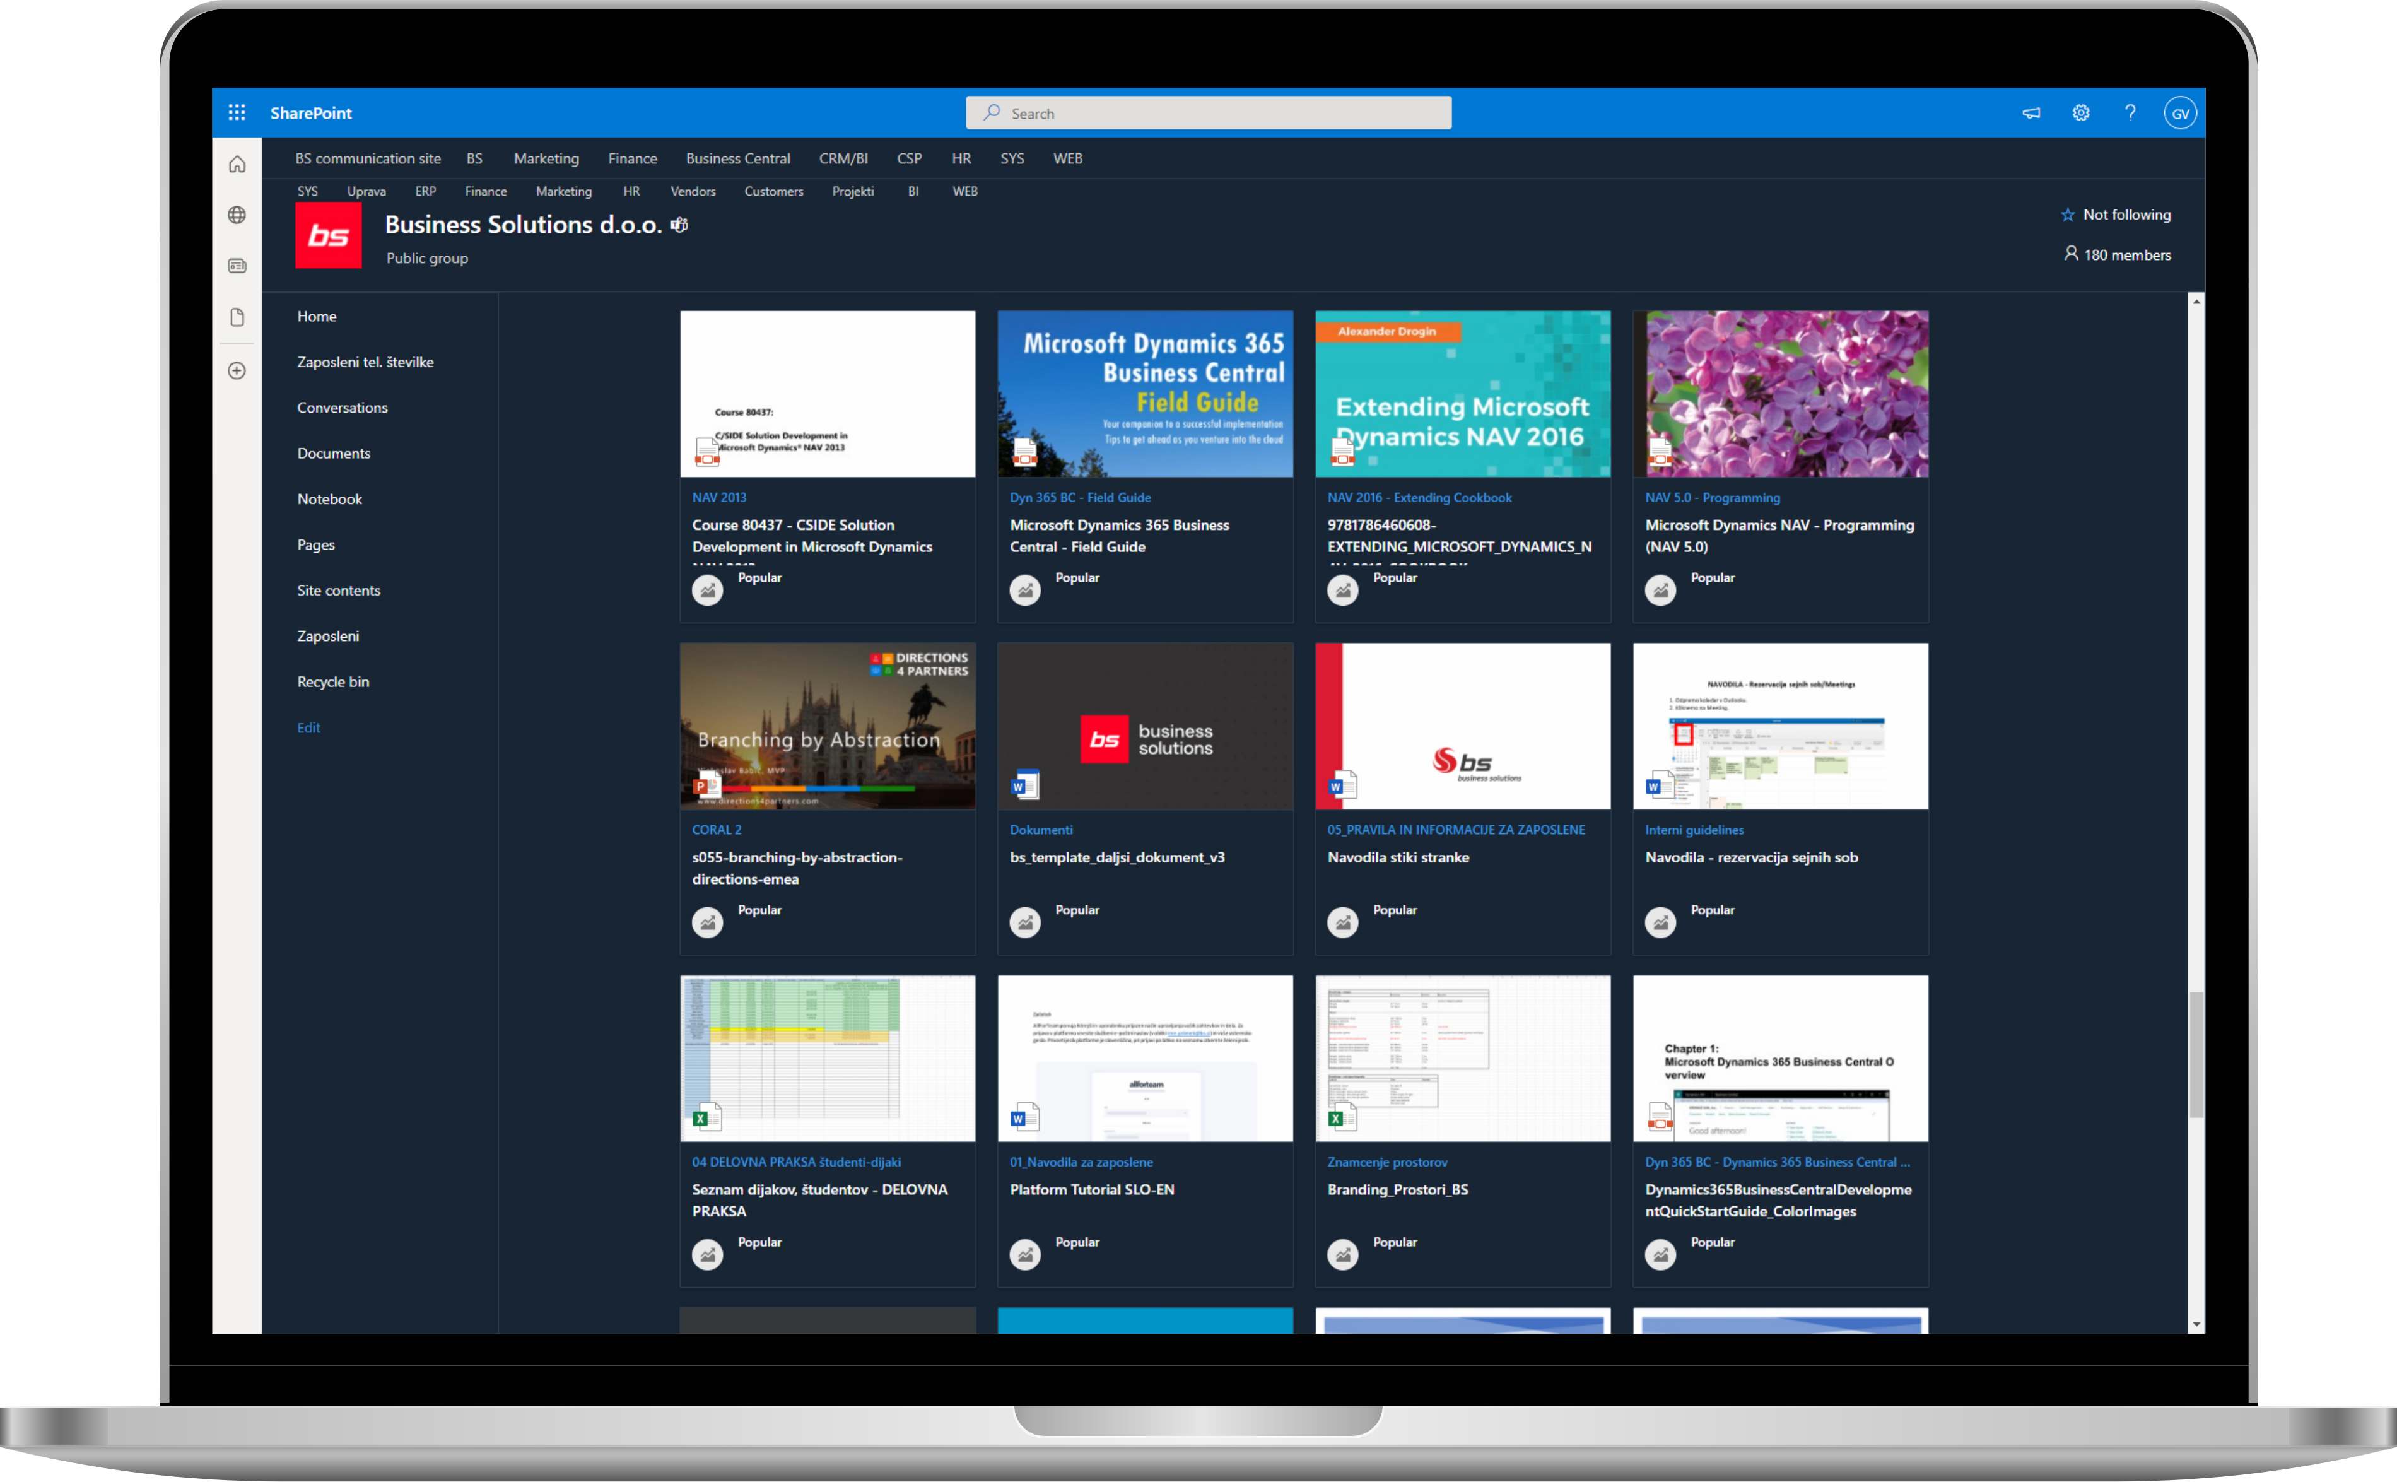Click the Word icon on Navodila stiki stranke card
This screenshot has width=2397, height=1482.
[x=1342, y=784]
